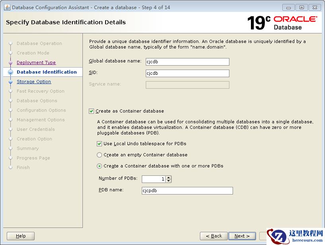Image resolution: width=325 pixels, height=245 pixels.
Task: Click the Java icon in title bar
Action: click(7, 7)
